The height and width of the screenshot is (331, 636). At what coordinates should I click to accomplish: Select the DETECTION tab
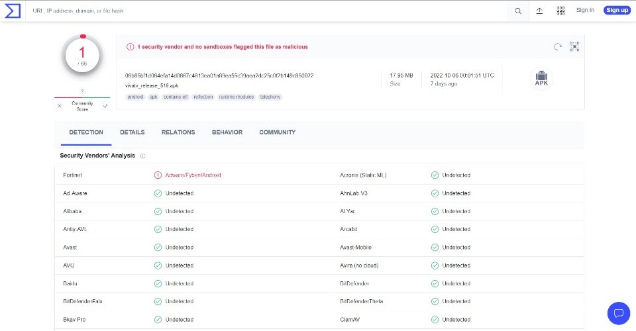click(x=86, y=132)
